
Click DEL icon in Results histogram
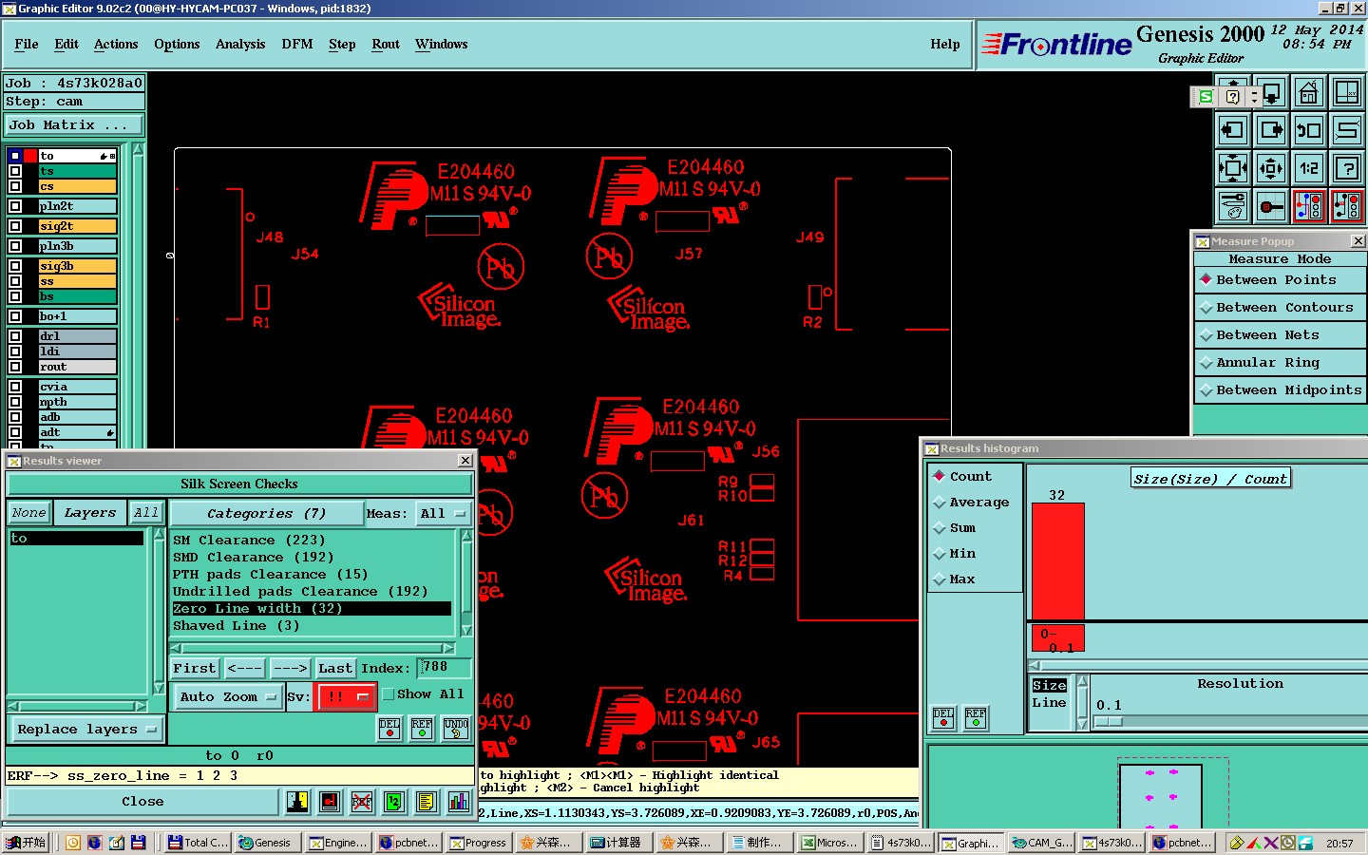click(943, 718)
